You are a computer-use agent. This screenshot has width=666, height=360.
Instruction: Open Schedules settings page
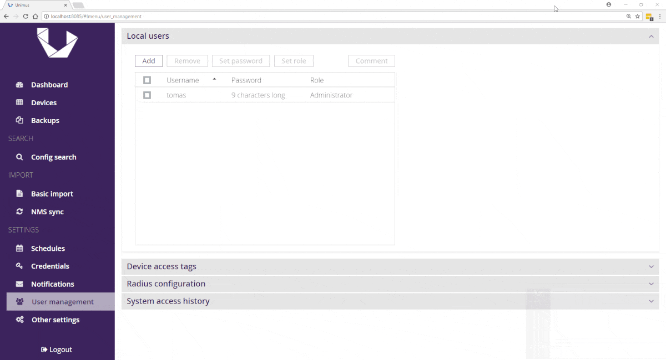(48, 248)
